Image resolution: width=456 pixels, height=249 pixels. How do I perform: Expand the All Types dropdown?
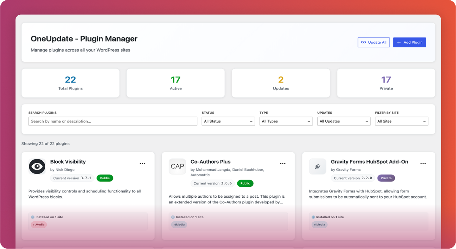286,121
